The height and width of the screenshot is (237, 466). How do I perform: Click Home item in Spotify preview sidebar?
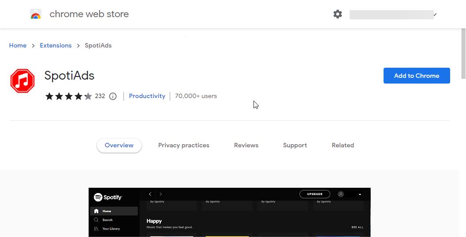click(x=114, y=211)
